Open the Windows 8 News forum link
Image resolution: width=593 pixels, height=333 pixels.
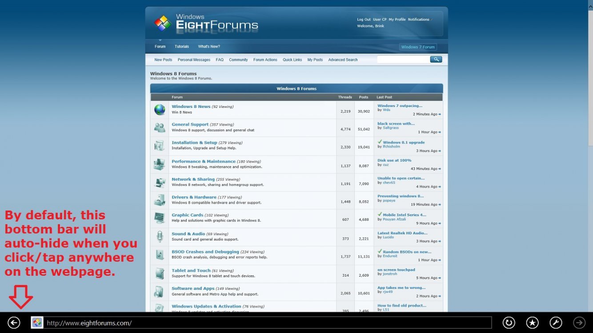pos(191,107)
